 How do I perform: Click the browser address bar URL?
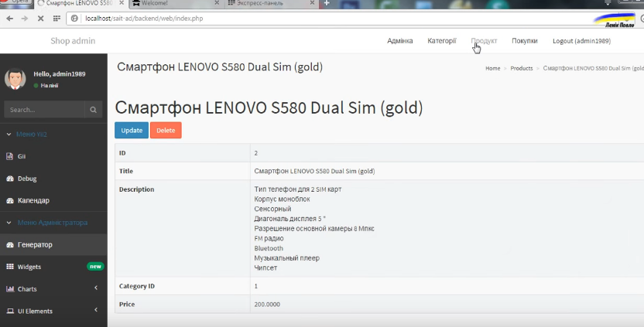point(144,19)
